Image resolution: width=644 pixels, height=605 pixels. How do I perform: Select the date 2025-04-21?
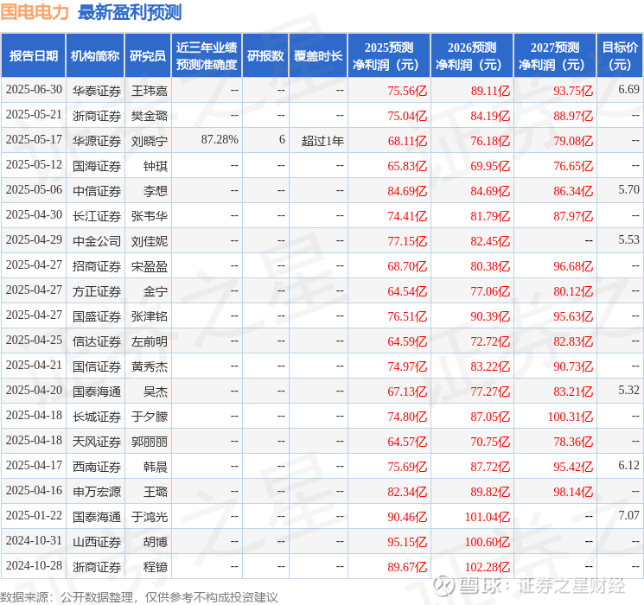pyautogui.click(x=34, y=365)
